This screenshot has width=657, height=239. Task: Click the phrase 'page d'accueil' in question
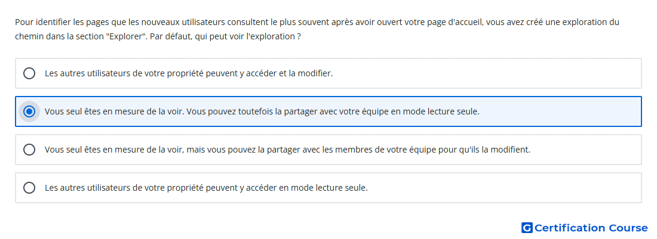[460, 22]
